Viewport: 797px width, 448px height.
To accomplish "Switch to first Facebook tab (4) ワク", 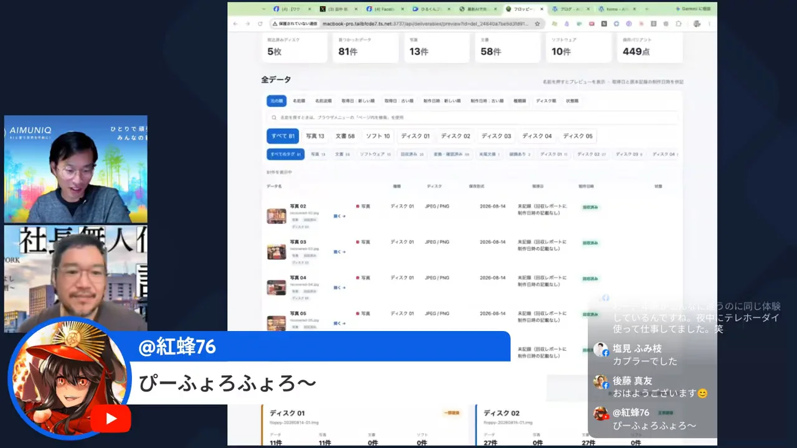I will [x=293, y=9].
